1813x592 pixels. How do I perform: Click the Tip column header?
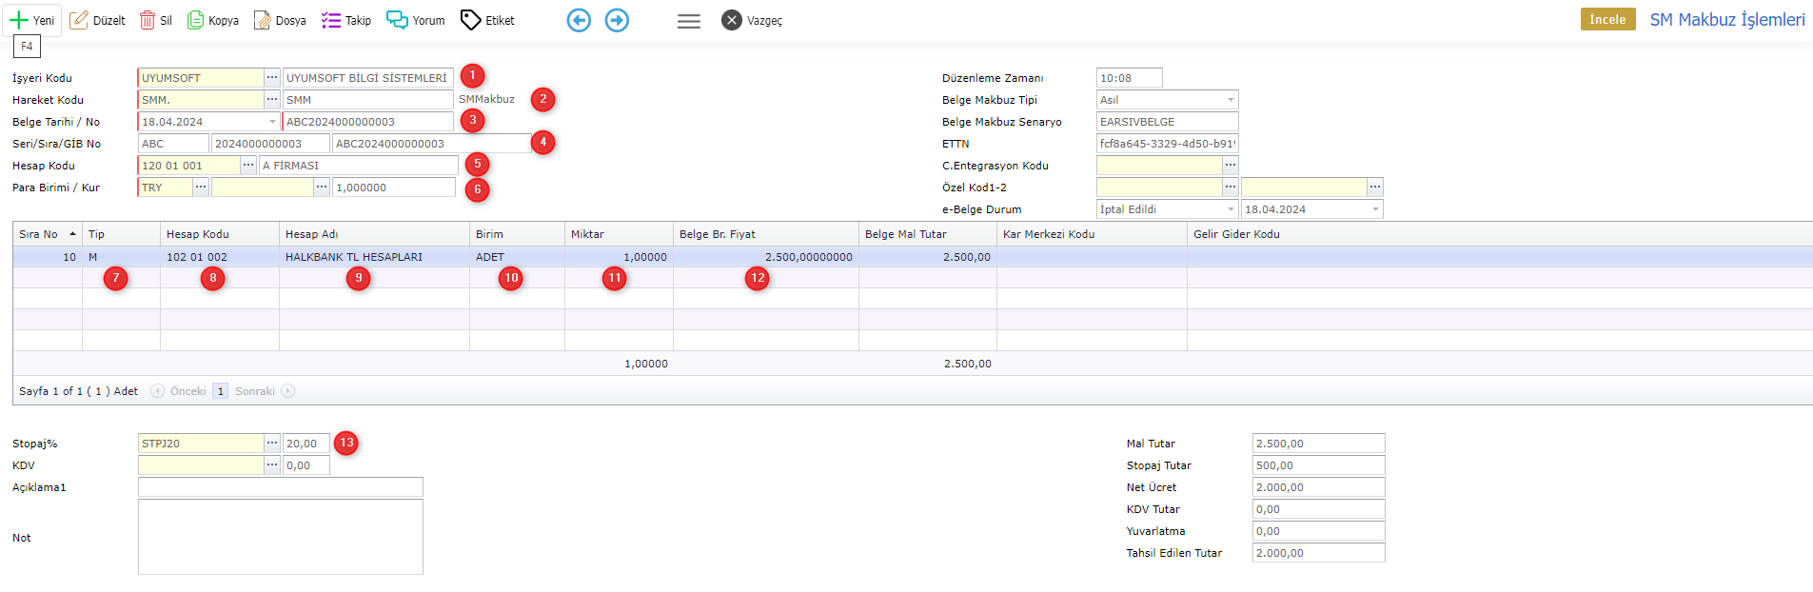point(121,234)
